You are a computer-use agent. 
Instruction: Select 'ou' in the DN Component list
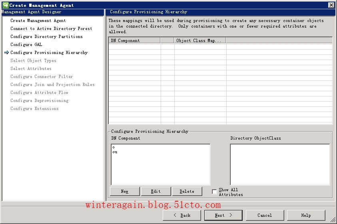coord(115,152)
